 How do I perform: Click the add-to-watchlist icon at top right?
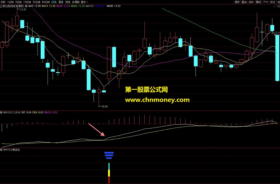click(x=278, y=2)
